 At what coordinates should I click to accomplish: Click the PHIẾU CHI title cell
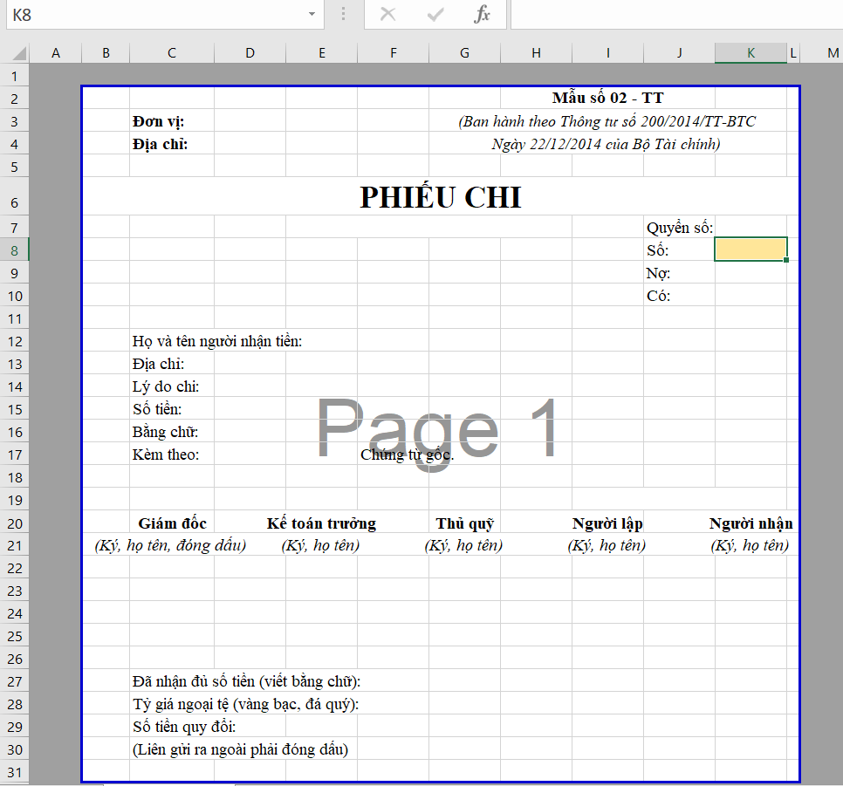(440, 197)
